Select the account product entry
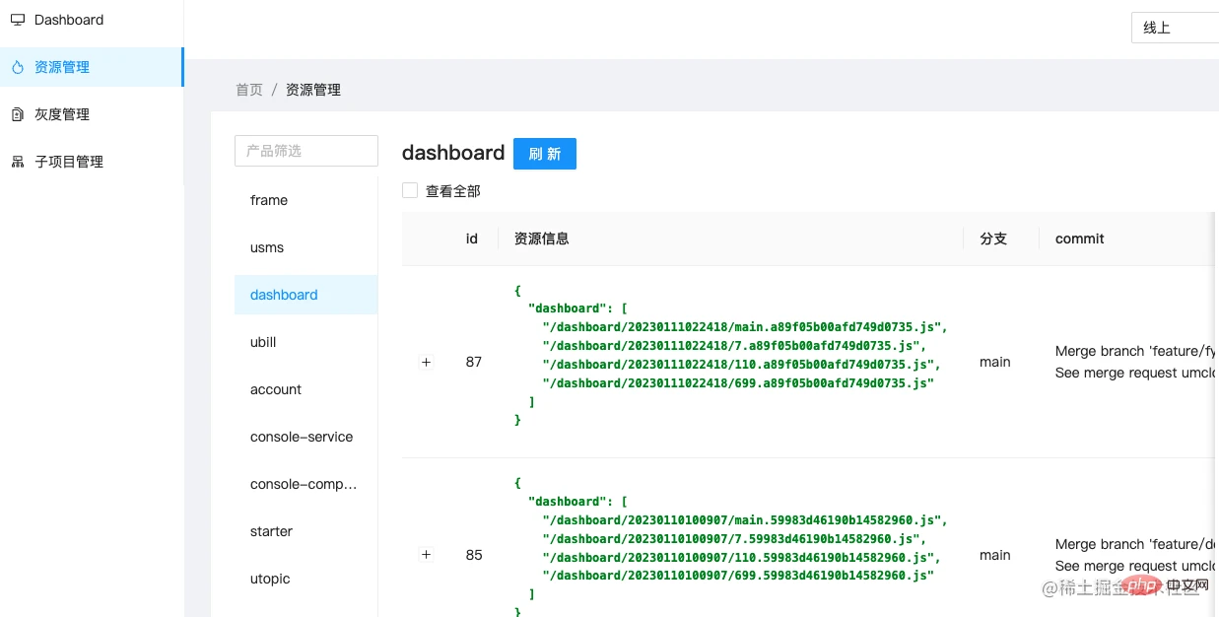This screenshot has width=1219, height=617. [x=276, y=389]
